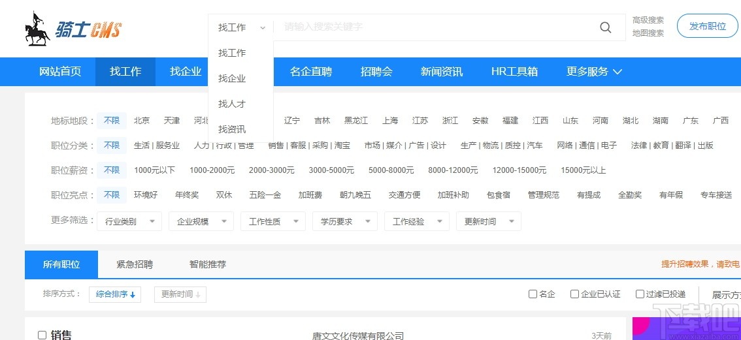Open the 学历要求 dropdown
741x340 pixels.
(345, 221)
